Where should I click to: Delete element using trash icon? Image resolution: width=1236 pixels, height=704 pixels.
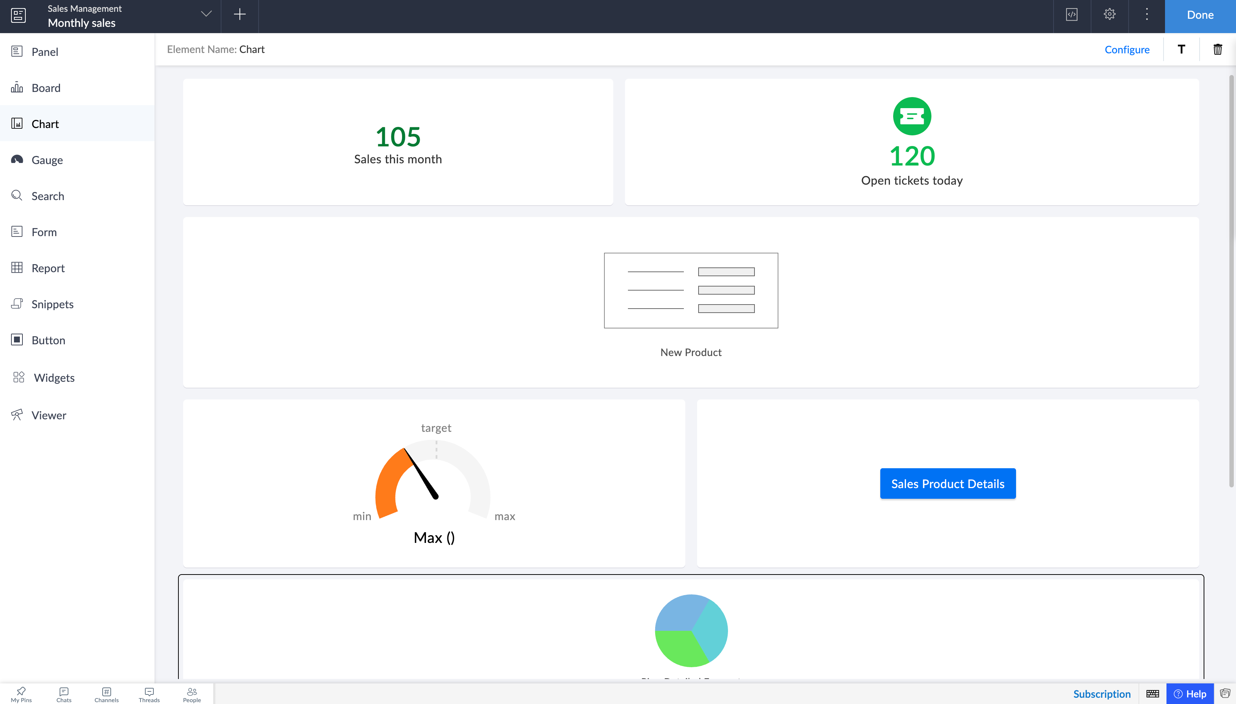coord(1217,49)
